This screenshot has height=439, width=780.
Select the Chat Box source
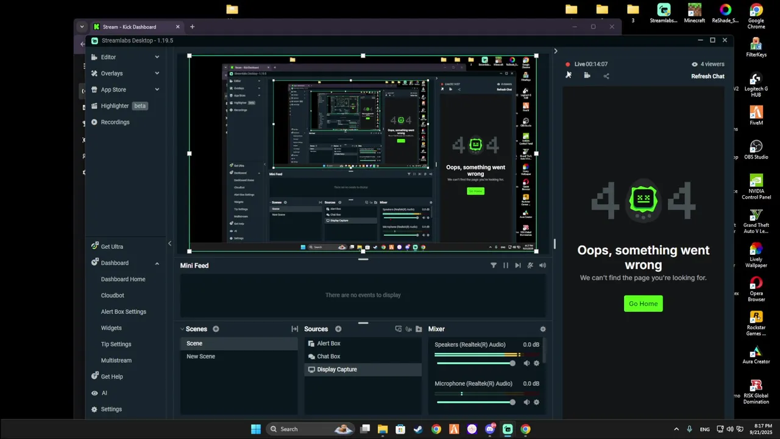[x=363, y=356]
